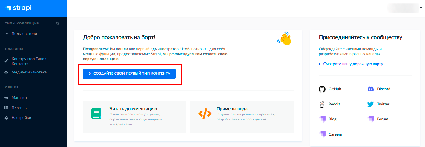Click the cloud icon for Медиа-библиотека
This screenshot has width=425, height=147.
(x=7, y=72)
